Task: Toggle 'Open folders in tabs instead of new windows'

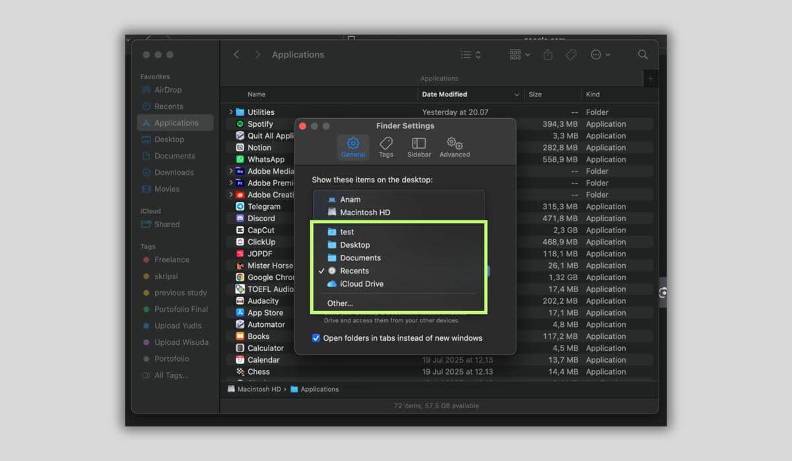Action: coord(316,337)
